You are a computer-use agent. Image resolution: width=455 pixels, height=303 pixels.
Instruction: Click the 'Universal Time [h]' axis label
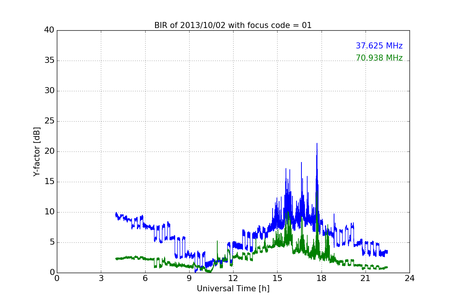[x=233, y=289]
